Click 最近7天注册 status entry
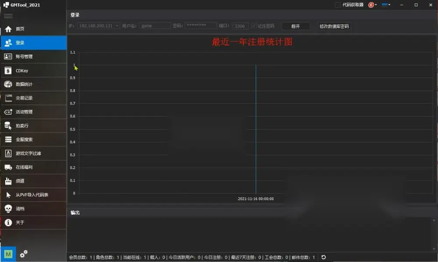 click(x=246, y=257)
